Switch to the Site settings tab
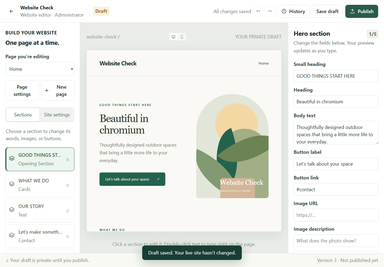 coord(57,115)
